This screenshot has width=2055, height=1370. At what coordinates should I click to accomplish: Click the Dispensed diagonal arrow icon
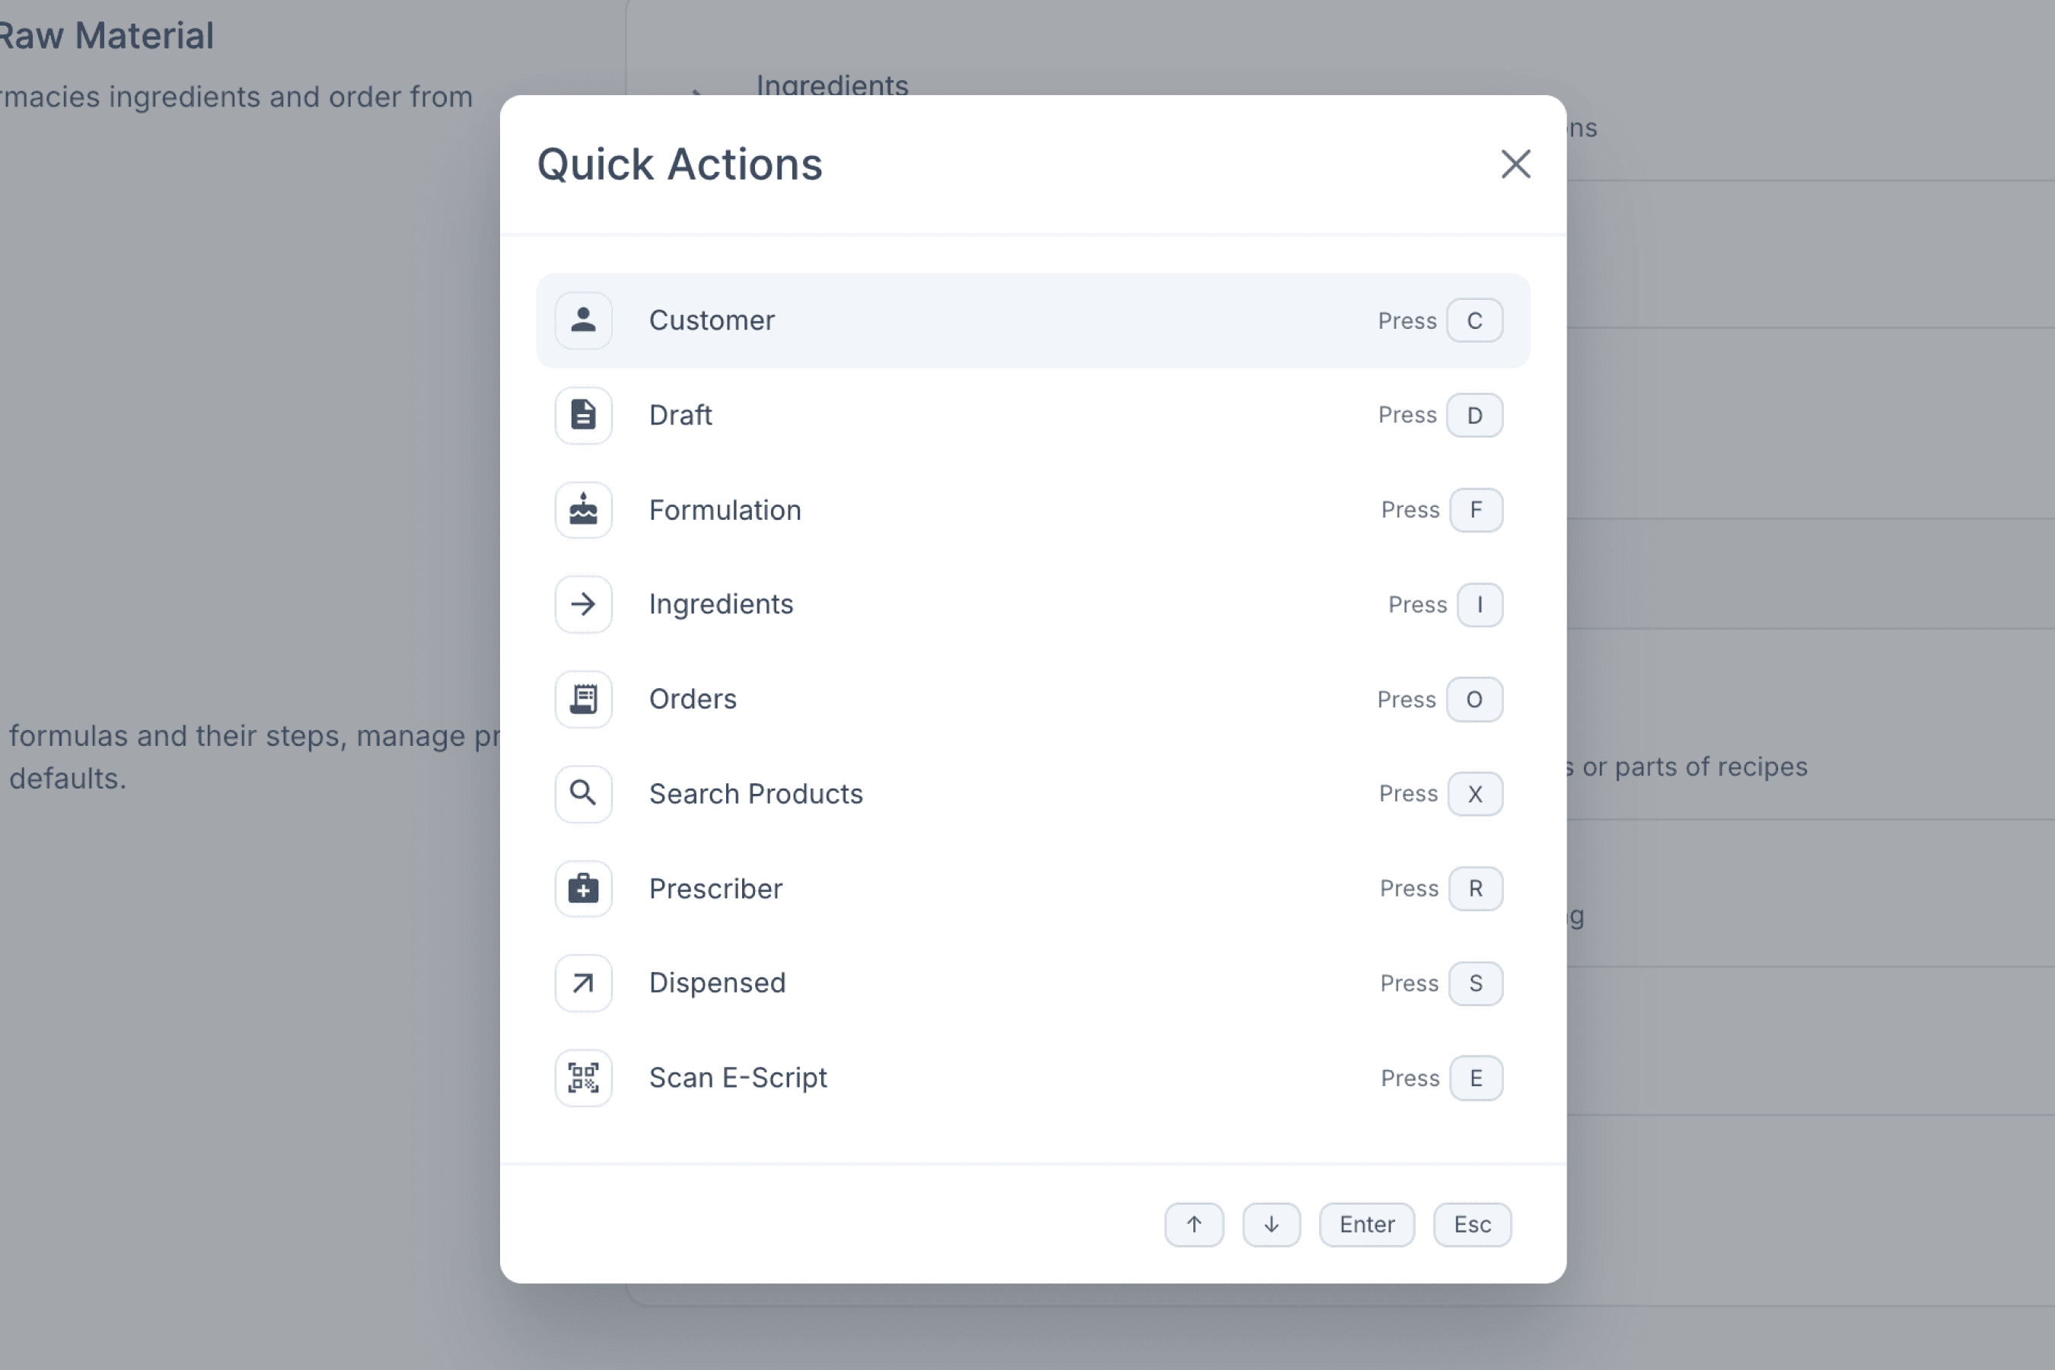coord(584,983)
